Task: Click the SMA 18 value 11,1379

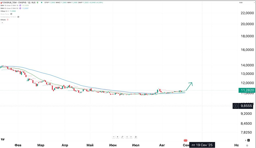Action: click(25, 5)
